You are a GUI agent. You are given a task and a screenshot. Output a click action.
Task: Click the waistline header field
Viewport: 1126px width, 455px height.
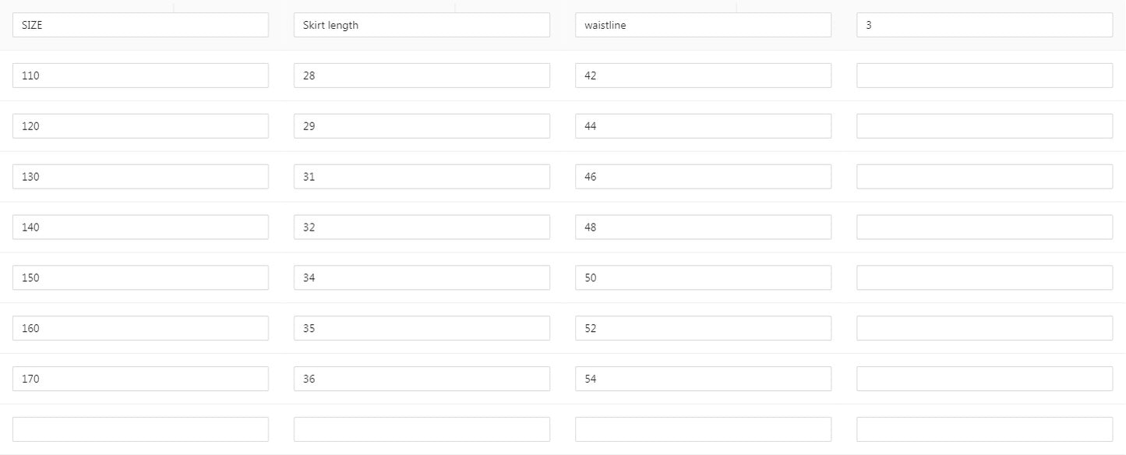click(703, 25)
